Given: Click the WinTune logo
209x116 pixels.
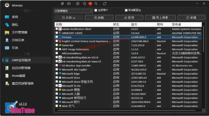Looking at the screenshot, I should [20, 108].
